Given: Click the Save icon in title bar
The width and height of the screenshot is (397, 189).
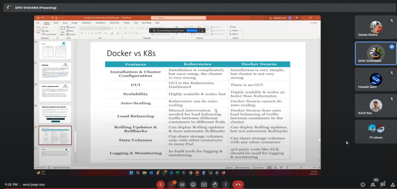Looking at the screenshot, I should point(38,18).
